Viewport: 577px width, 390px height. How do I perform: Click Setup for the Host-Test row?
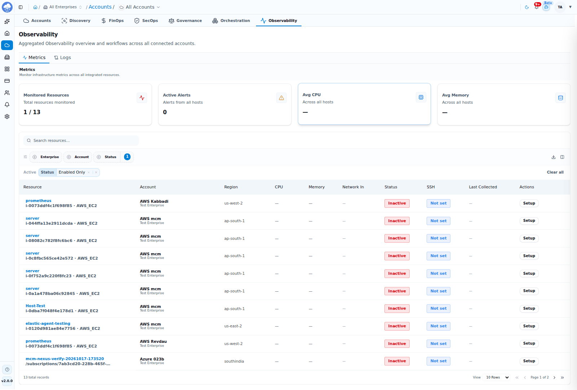529,309
